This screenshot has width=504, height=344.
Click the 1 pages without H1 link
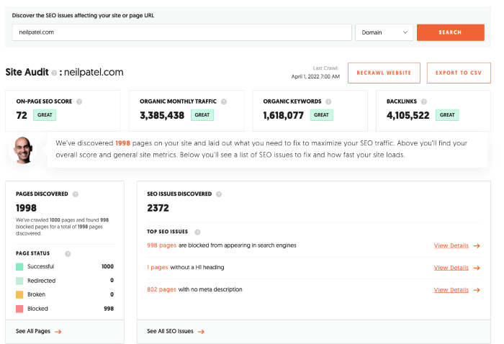(x=158, y=267)
